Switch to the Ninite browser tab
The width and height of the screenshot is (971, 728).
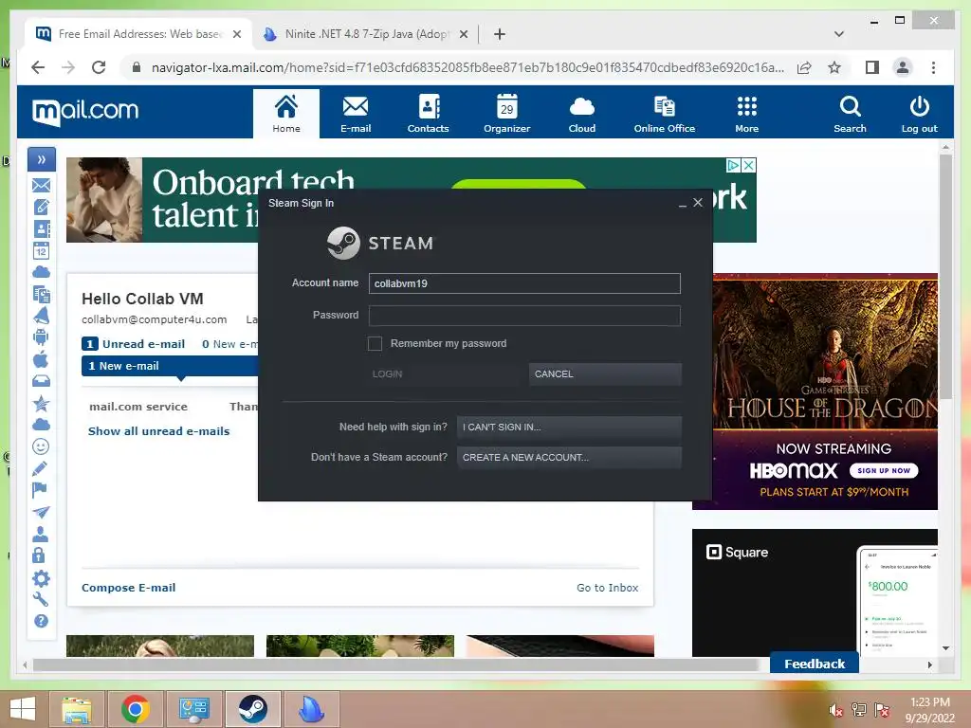(365, 34)
